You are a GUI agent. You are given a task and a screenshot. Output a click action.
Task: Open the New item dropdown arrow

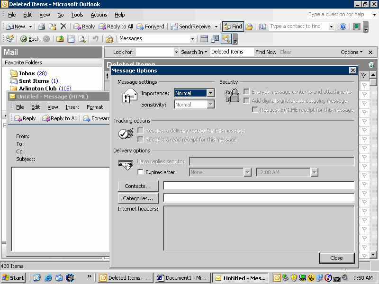pos(30,27)
